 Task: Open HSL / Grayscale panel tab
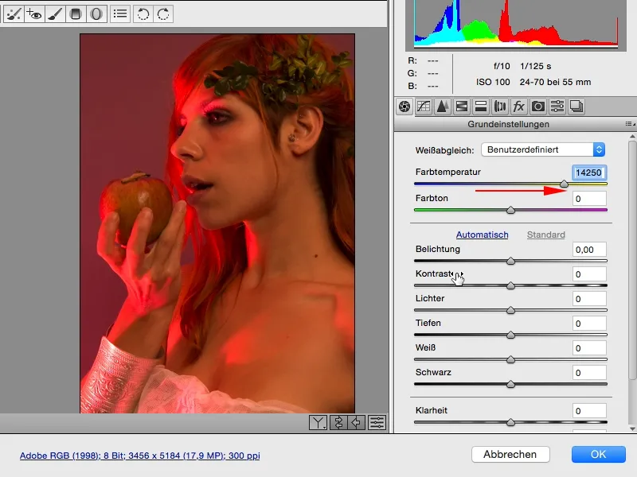click(462, 107)
